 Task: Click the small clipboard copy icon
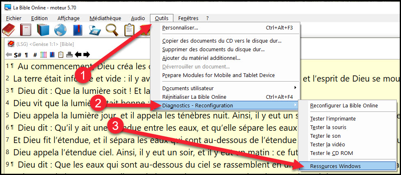pyautogui.click(x=61, y=55)
